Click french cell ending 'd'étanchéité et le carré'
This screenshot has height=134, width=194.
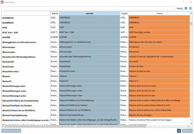point(159,105)
